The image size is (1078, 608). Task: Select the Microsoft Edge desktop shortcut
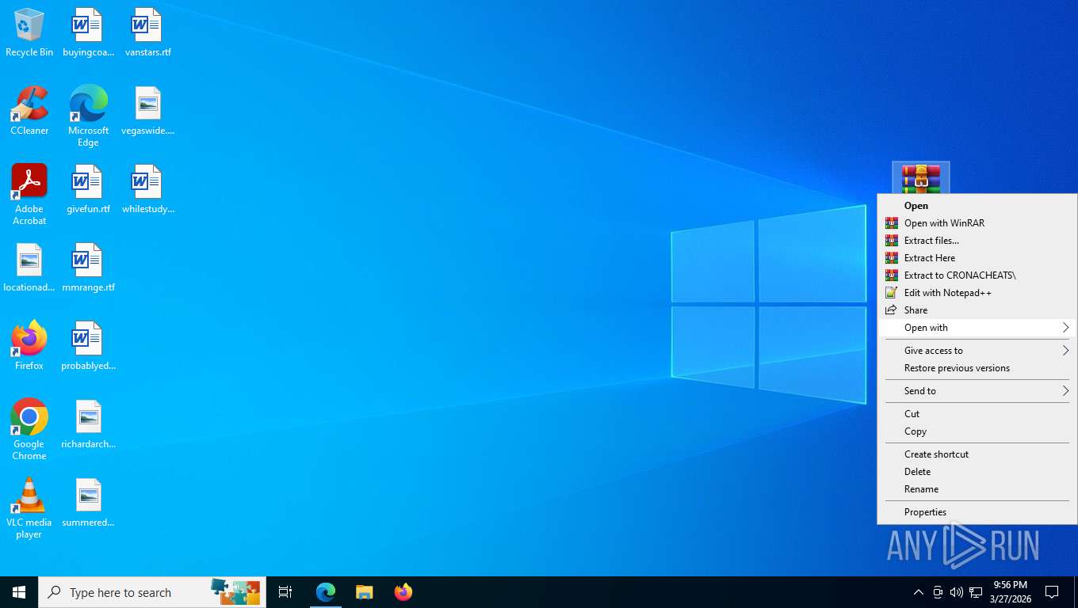point(88,116)
